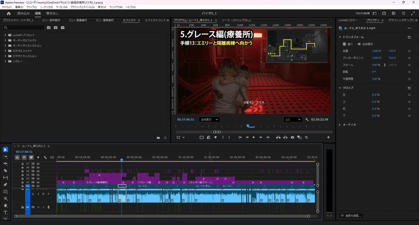Open more options for ルート2_声入れ2-1.mp4

click(x=409, y=28)
